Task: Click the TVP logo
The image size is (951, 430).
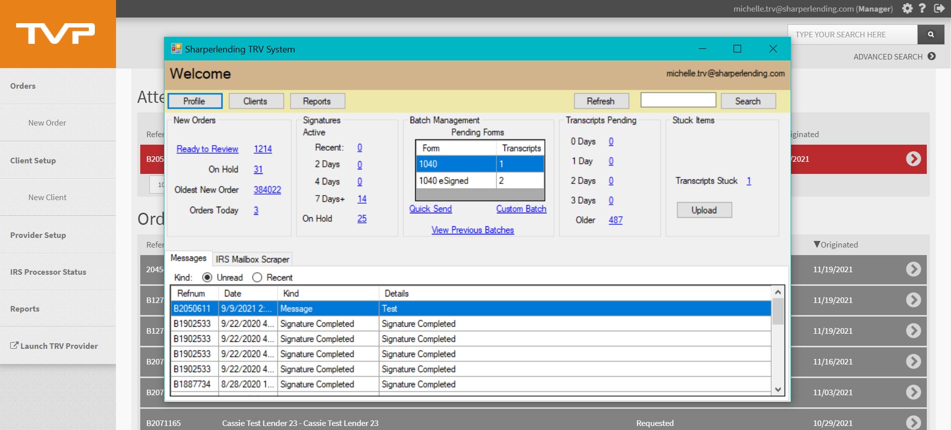Action: click(x=55, y=33)
